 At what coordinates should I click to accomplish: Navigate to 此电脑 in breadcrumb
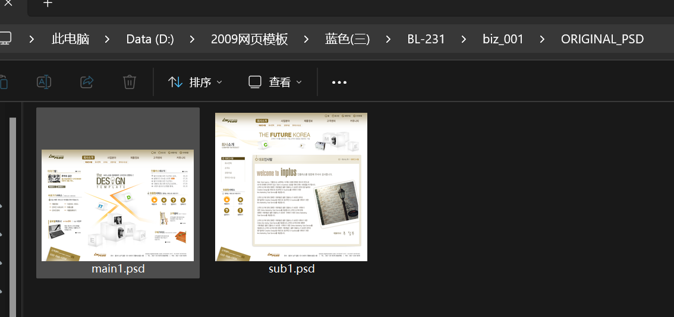coord(71,39)
